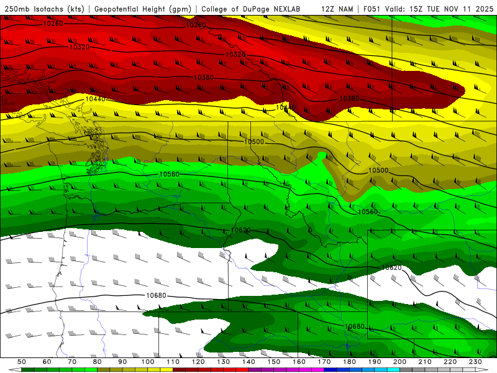
Task: Select "College of DuPage NEXLAB" header text
Action: pos(250,9)
